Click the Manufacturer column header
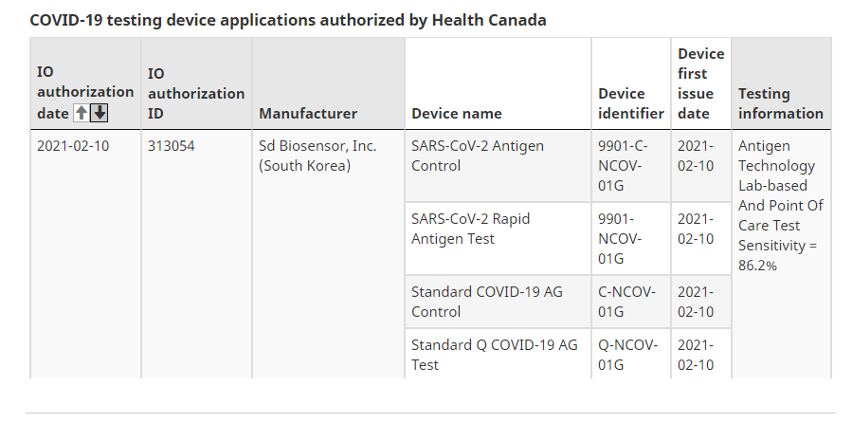Image resolution: width=852 pixels, height=423 pixels. [328, 83]
